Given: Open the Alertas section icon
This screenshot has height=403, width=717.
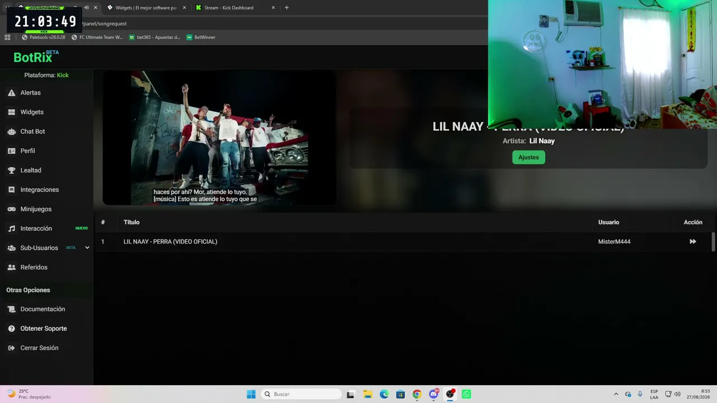Looking at the screenshot, I should click(x=11, y=93).
